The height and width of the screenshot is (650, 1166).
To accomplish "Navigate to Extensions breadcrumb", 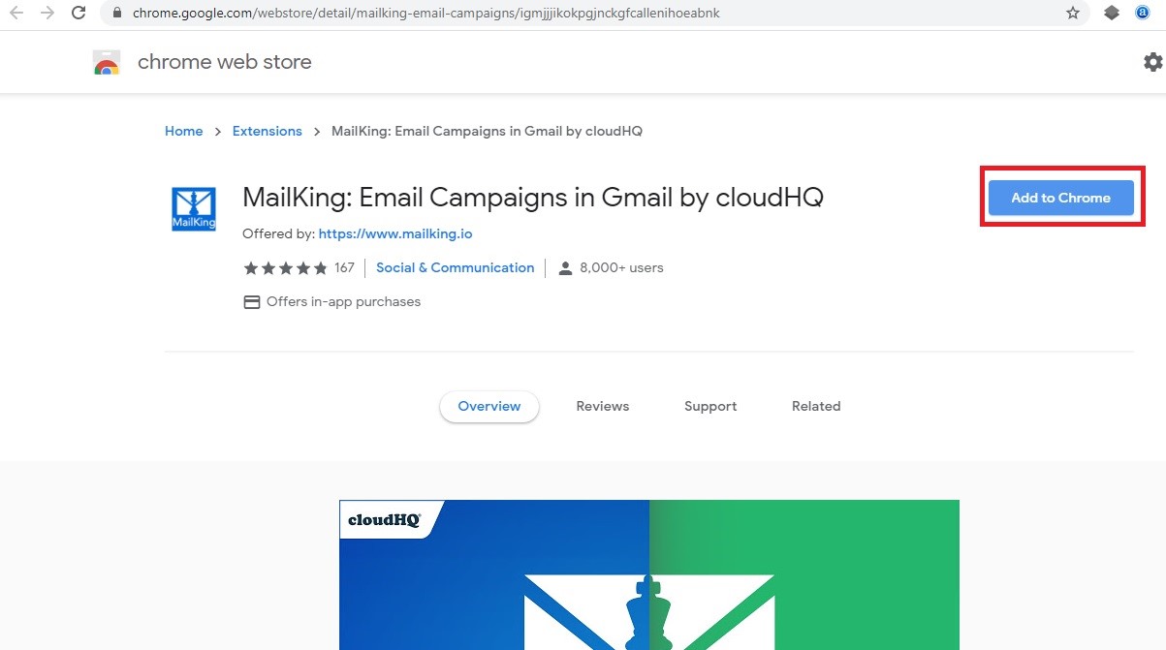I will tap(268, 131).
